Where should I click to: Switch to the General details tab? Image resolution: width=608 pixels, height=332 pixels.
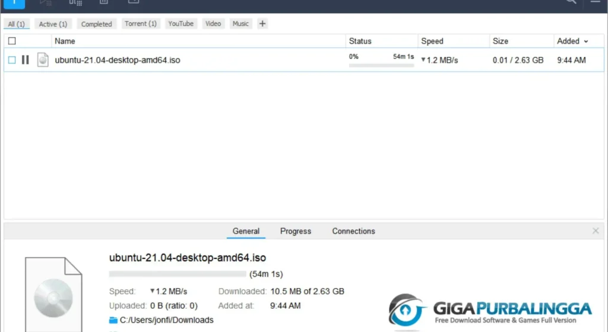click(246, 231)
